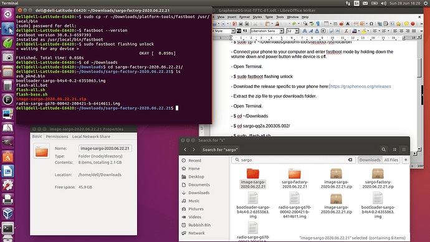
Task: Insert special character Omega icon in Writer
Action: 371,24
